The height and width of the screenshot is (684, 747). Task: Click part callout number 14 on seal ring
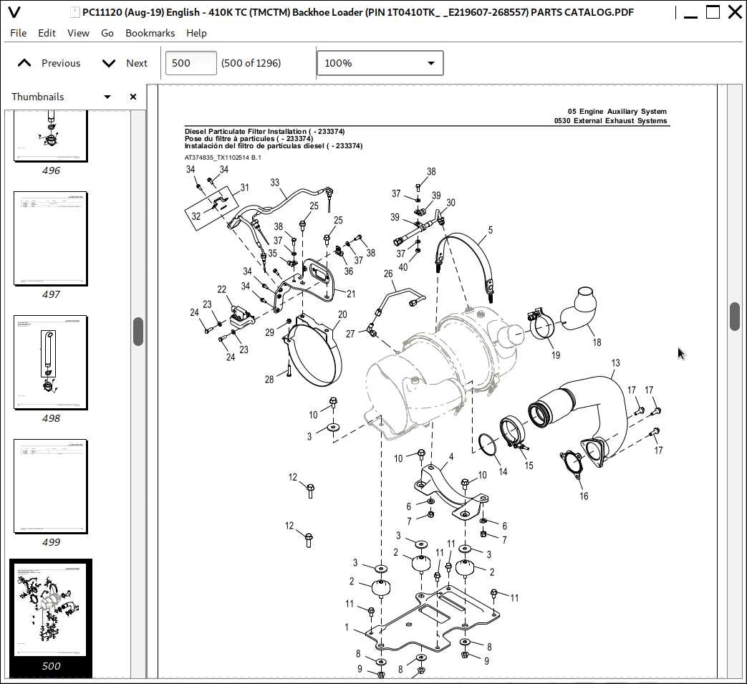point(503,472)
